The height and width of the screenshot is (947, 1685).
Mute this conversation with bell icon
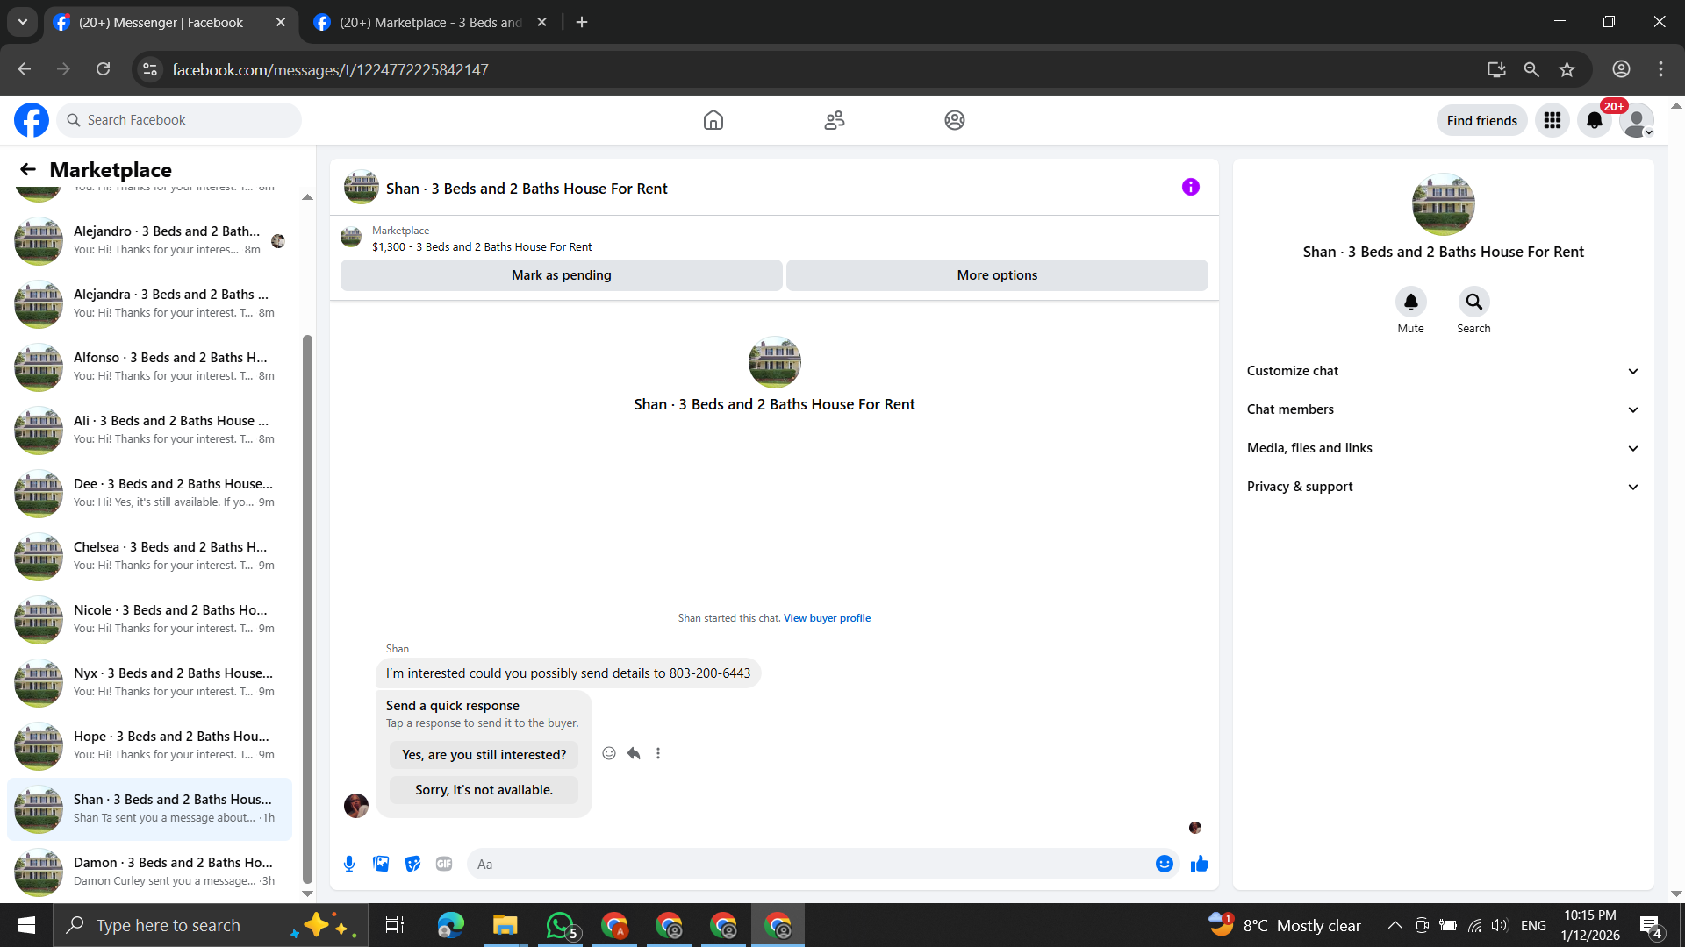coord(1410,302)
